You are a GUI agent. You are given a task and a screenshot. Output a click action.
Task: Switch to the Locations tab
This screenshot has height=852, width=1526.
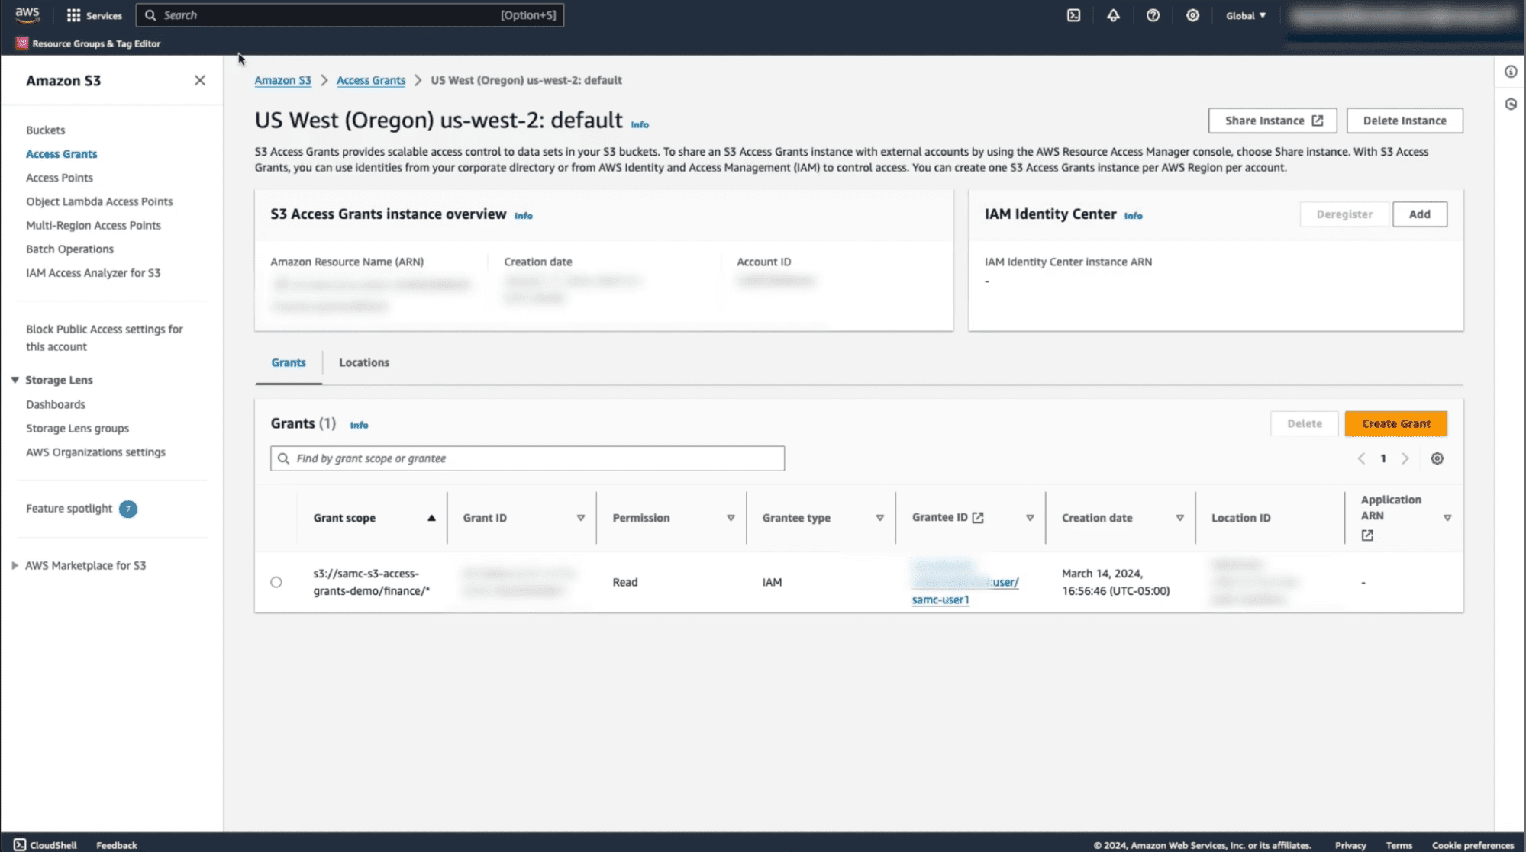364,362
